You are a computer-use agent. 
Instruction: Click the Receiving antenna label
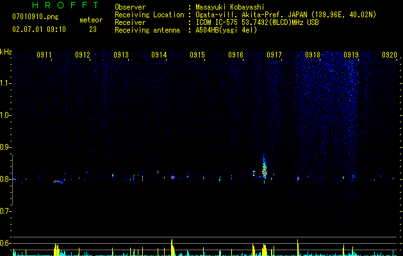click(x=147, y=30)
